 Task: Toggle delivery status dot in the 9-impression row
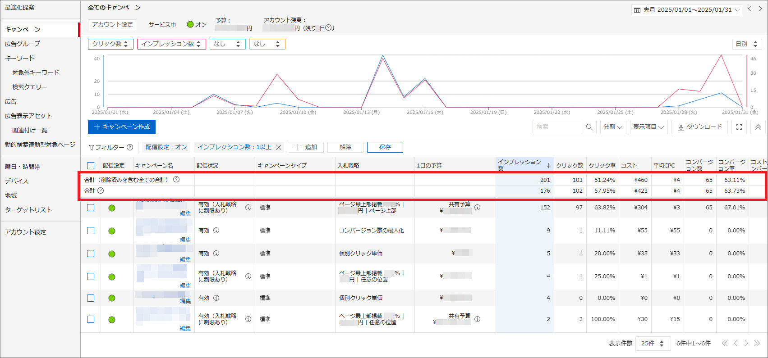[x=112, y=231]
